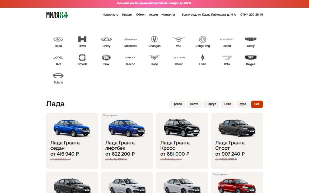
Task: Open the Лада Гранта лифтбек title
Action: (x=120, y=145)
